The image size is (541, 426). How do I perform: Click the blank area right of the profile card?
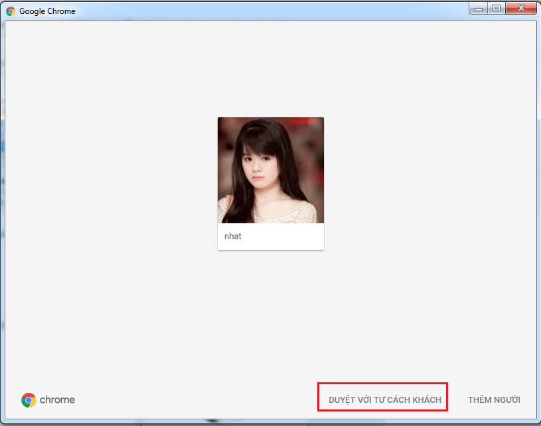click(x=431, y=186)
